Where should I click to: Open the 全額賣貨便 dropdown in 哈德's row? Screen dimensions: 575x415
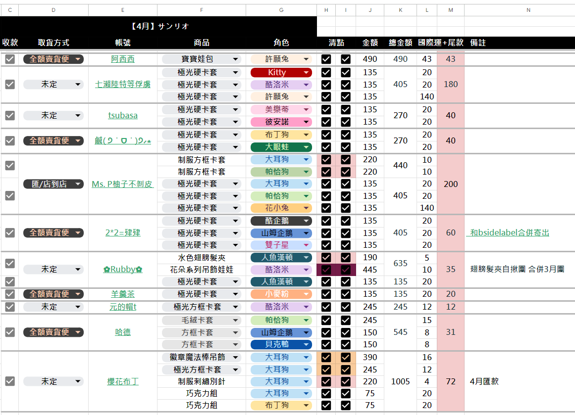point(53,332)
